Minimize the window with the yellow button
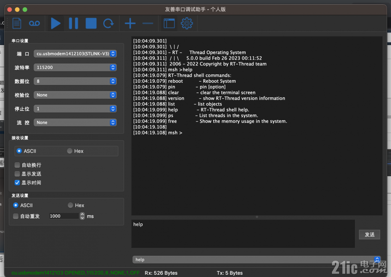 (x=17, y=10)
